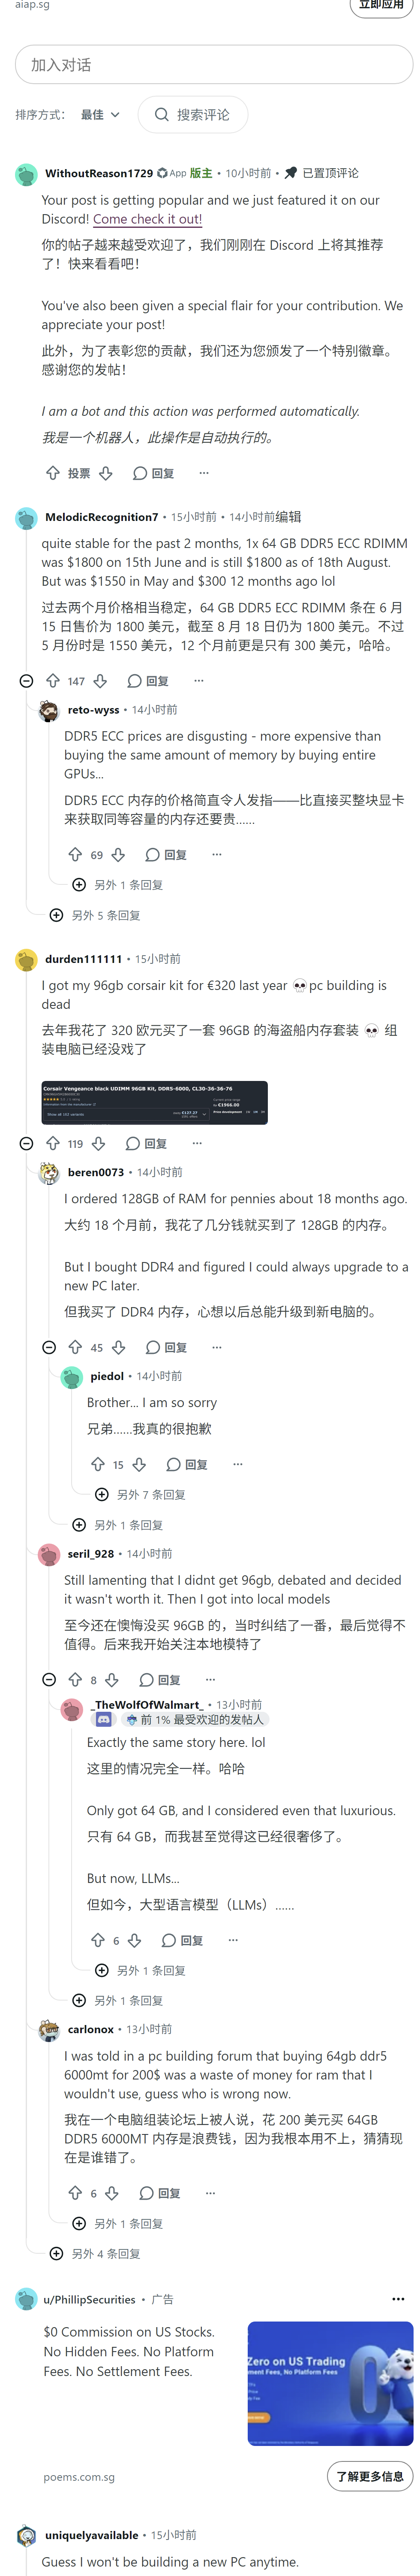Follow the 'Come check it out!' Discord link
The width and height of the screenshot is (420, 2576).
point(148,219)
